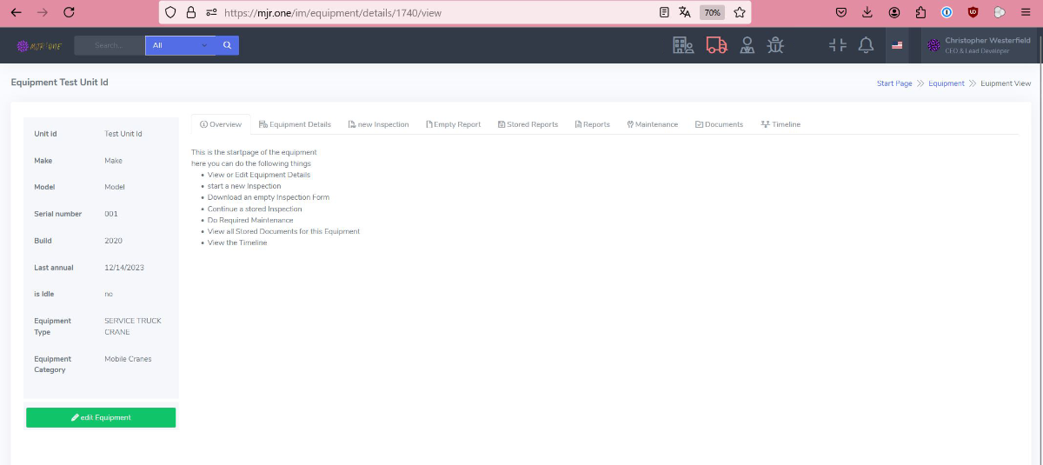Image resolution: width=1043 pixels, height=465 pixels.
Task: Open the US flag language selector
Action: pos(897,45)
